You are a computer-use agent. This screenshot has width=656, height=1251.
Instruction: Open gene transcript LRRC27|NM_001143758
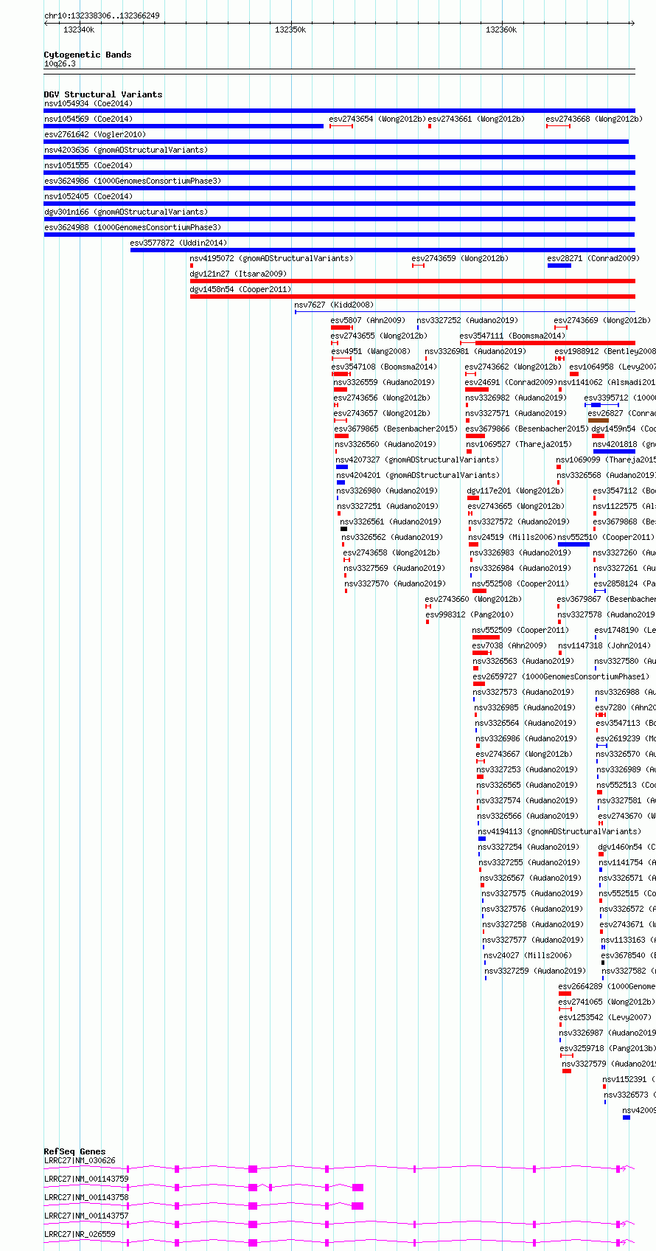point(86,1197)
